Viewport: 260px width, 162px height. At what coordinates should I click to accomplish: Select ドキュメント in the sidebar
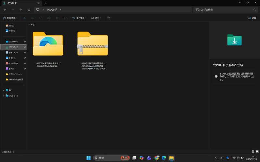pos(13,52)
